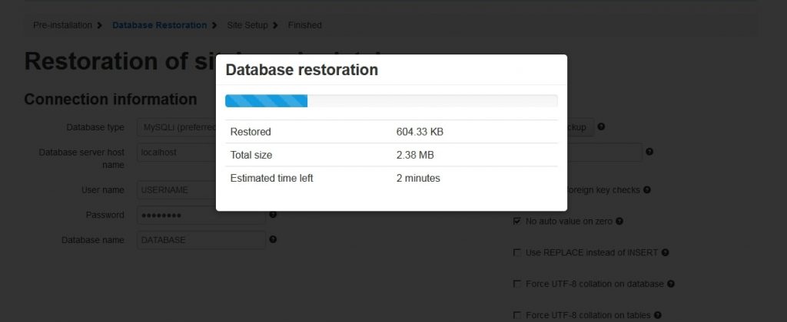Click Database Restoration breadcrumb link
The width and height of the screenshot is (787, 322).
tap(159, 25)
